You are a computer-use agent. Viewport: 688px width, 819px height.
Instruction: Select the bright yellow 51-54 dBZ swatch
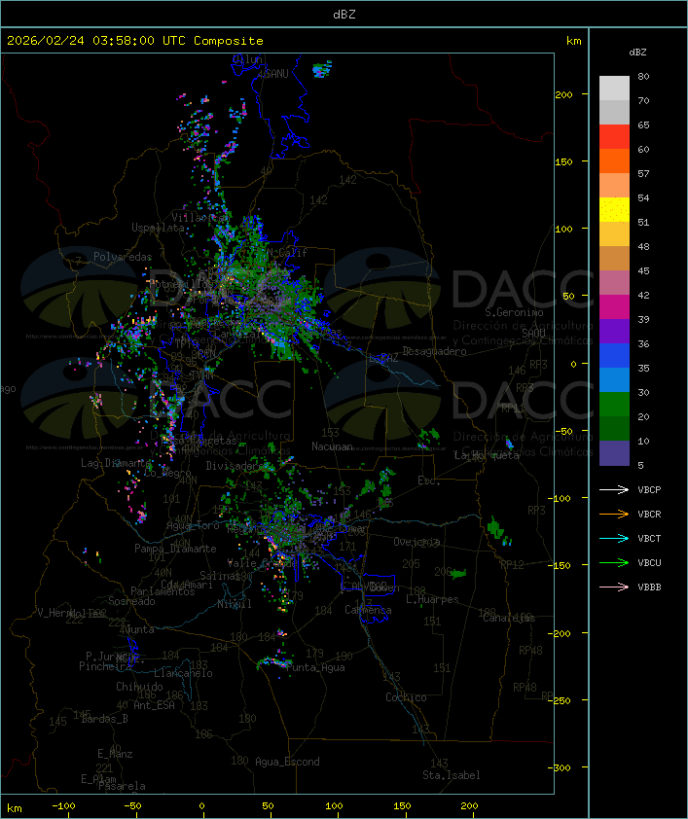[x=614, y=209]
